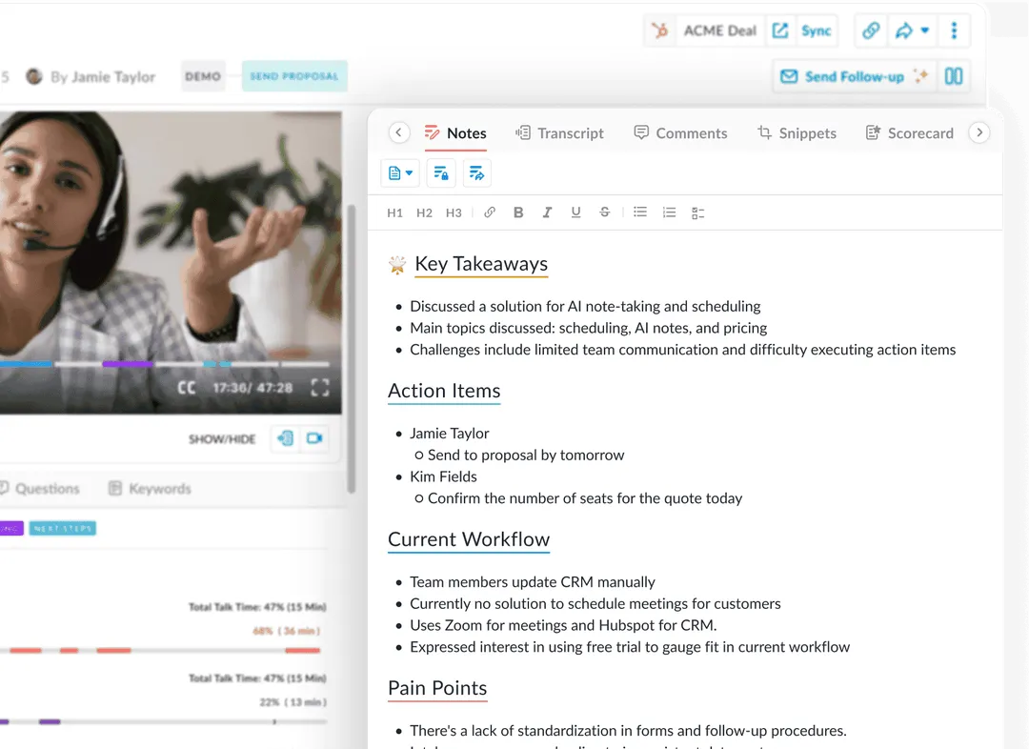The width and height of the screenshot is (1029, 749).
Task: Click the purple segment on video timeline
Action: click(x=128, y=364)
